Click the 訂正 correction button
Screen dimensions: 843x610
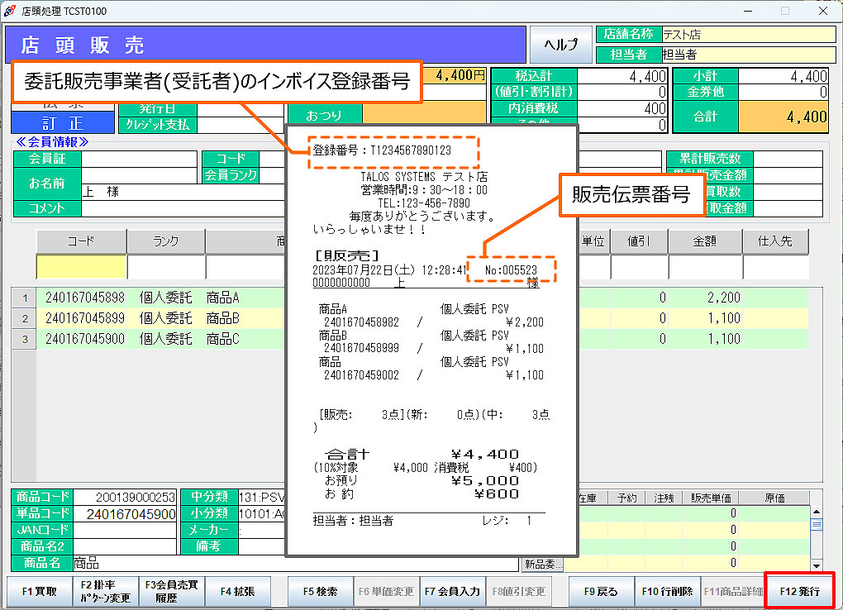tap(63, 123)
